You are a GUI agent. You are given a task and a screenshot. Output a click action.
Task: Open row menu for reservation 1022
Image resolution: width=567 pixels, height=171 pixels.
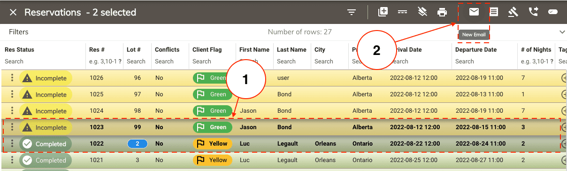pos(13,144)
